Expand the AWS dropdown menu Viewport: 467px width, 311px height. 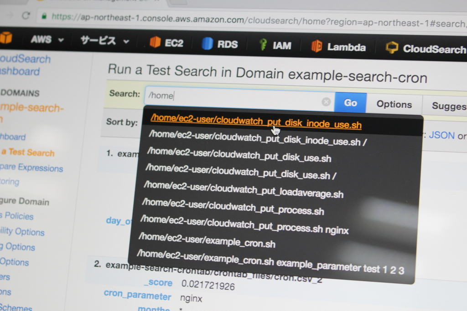(47, 40)
